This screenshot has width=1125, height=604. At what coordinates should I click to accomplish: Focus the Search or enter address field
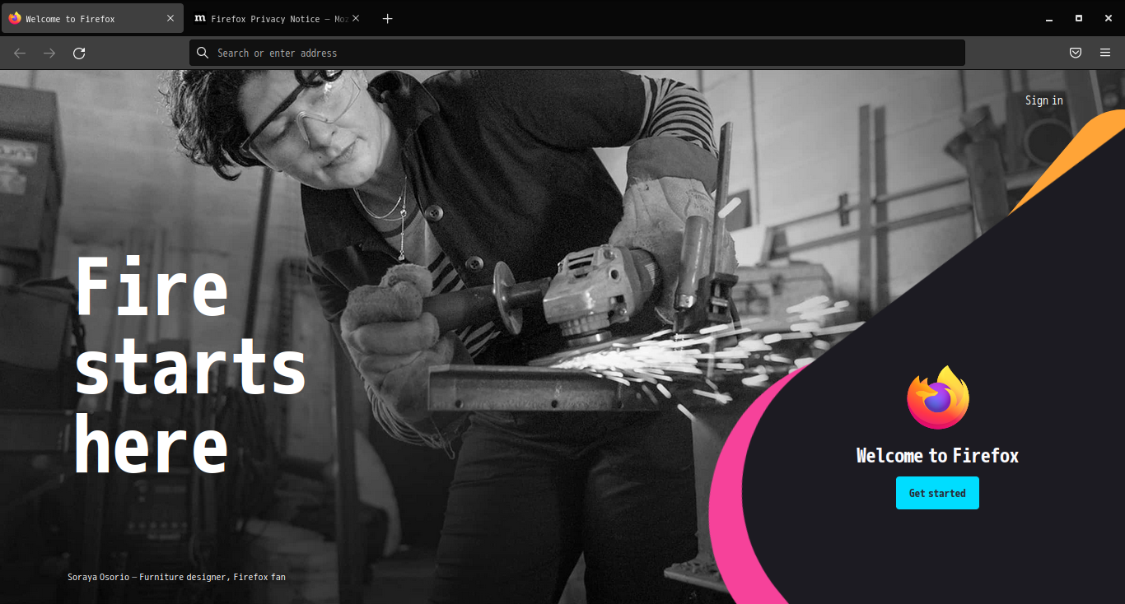coord(577,53)
